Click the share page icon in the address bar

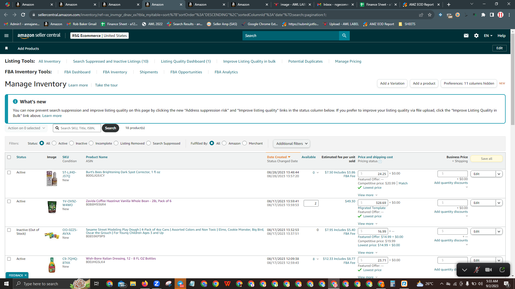coord(421,15)
